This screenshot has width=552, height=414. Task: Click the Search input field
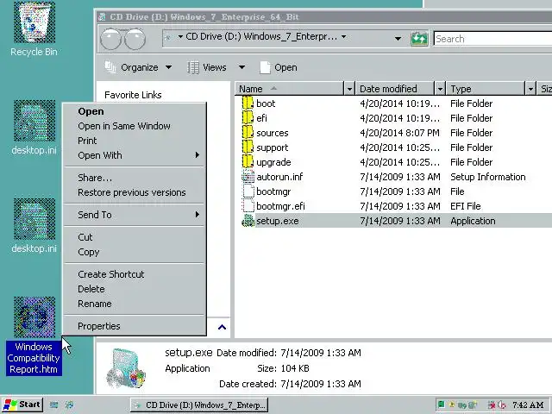pyautogui.click(x=492, y=38)
